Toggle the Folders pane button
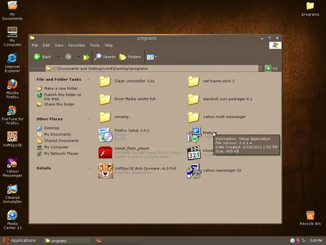The width and height of the screenshot is (326, 245). coord(130,57)
